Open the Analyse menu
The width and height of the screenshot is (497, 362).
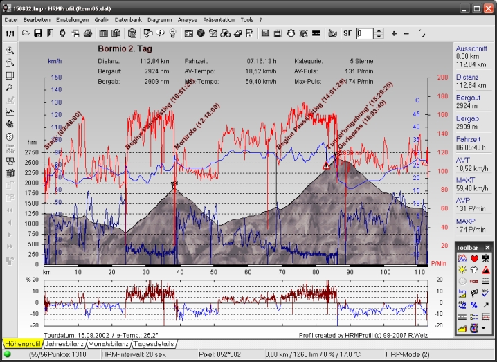[x=187, y=20]
